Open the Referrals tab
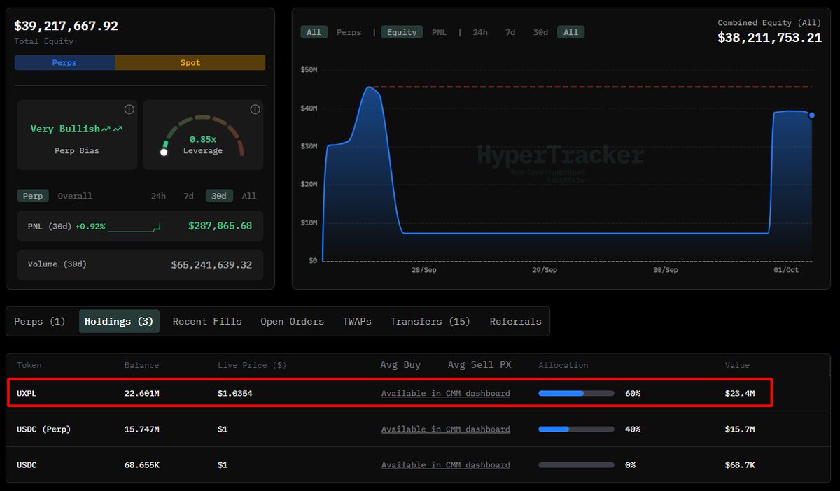Image resolution: width=840 pixels, height=491 pixels. click(x=515, y=322)
